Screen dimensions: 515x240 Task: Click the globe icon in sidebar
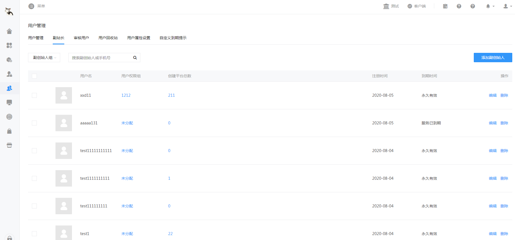coord(9,117)
